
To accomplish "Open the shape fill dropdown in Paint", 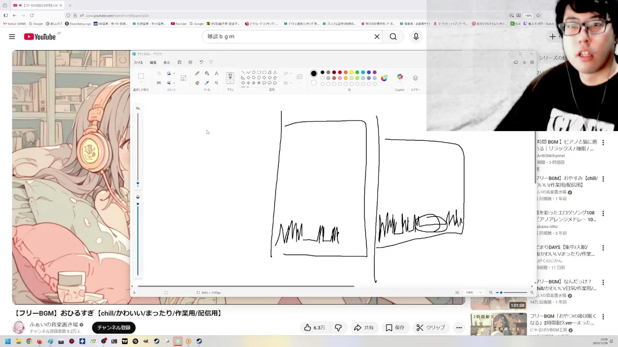I will pyautogui.click(x=287, y=83).
